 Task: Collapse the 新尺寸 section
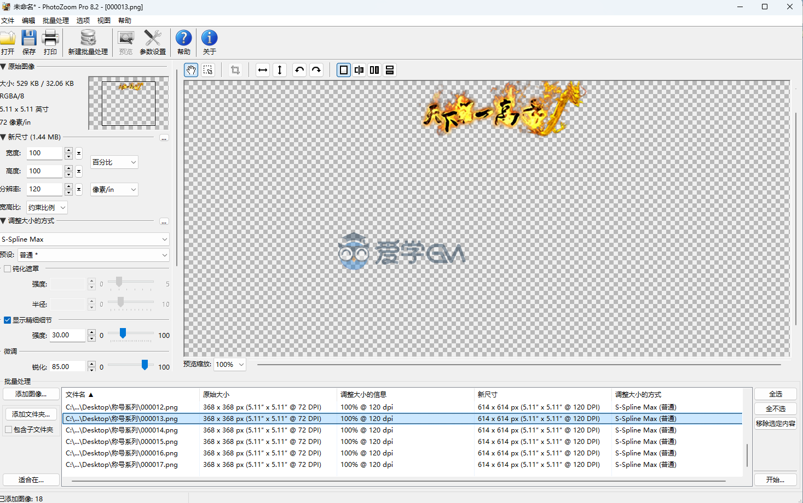coord(3,137)
